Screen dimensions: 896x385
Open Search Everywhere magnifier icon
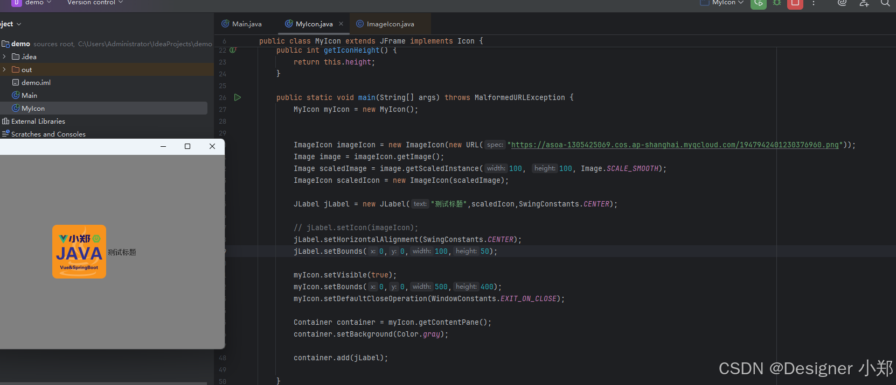point(885,3)
